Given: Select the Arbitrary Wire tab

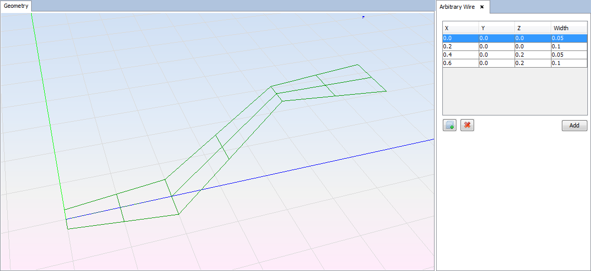Looking at the screenshot, I should point(457,7).
